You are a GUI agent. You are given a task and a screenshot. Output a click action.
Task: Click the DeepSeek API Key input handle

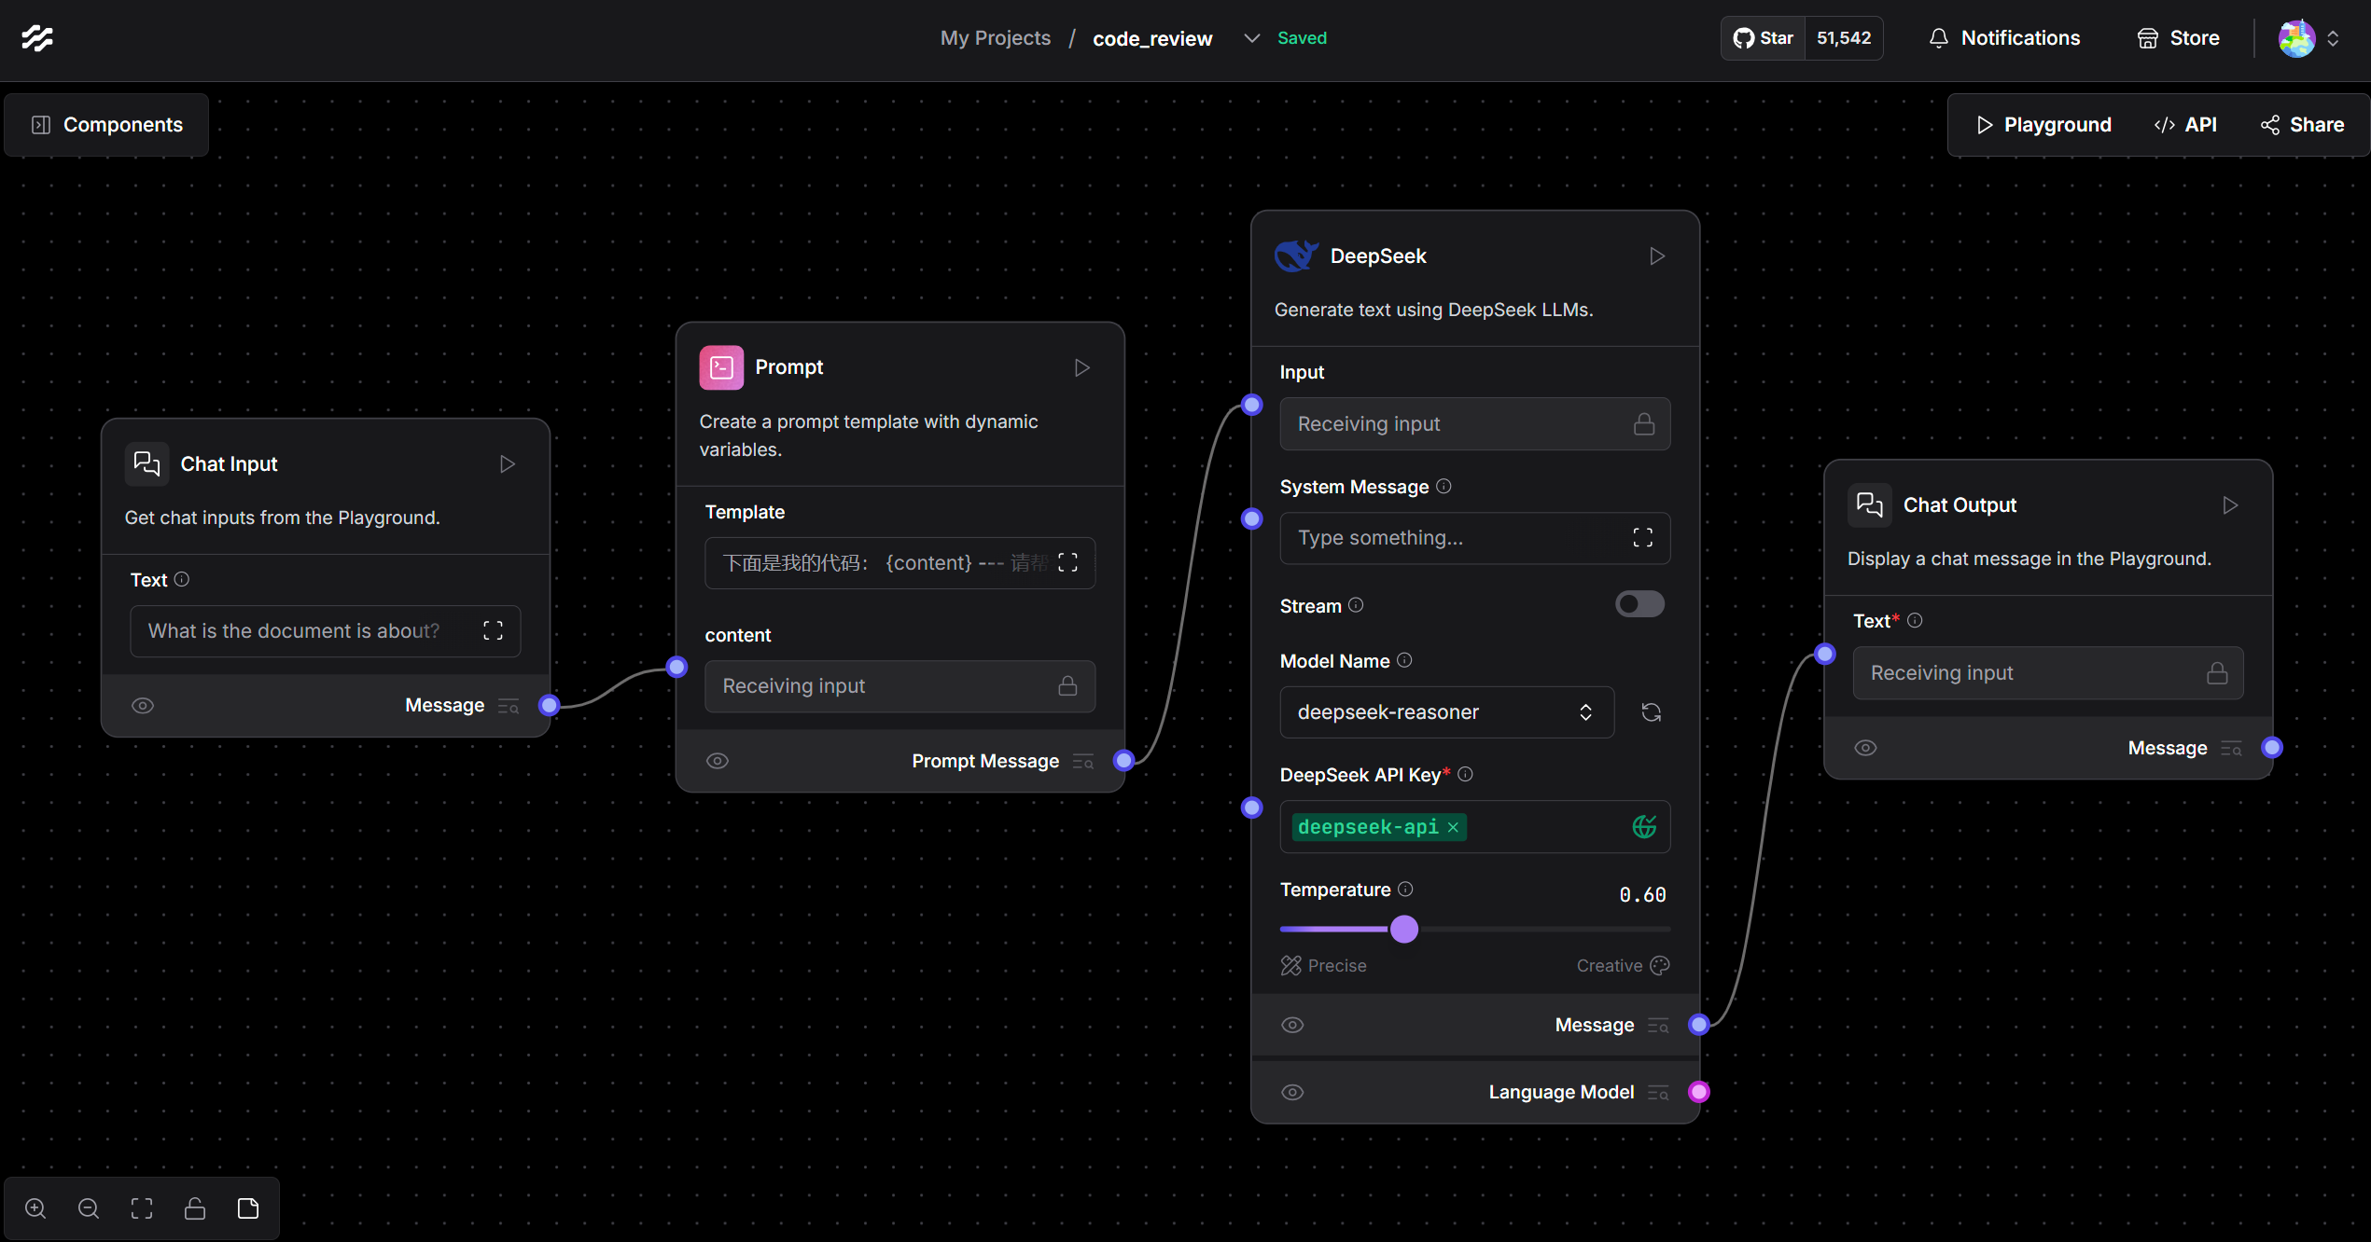pos(1252,807)
